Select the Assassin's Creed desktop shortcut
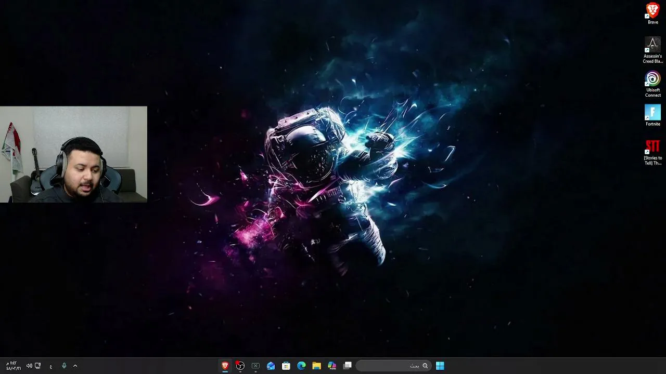This screenshot has height=374, width=666. pyautogui.click(x=652, y=50)
